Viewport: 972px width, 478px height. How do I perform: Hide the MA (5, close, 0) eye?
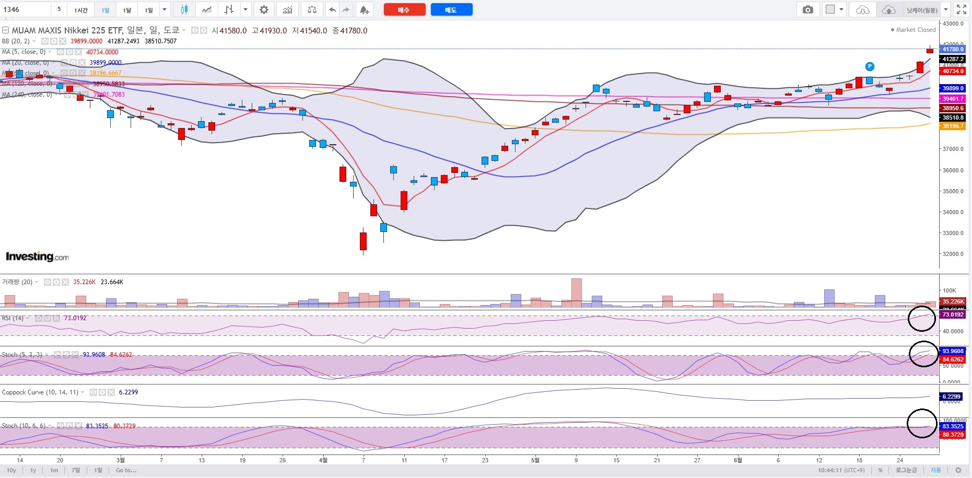pyautogui.click(x=61, y=52)
